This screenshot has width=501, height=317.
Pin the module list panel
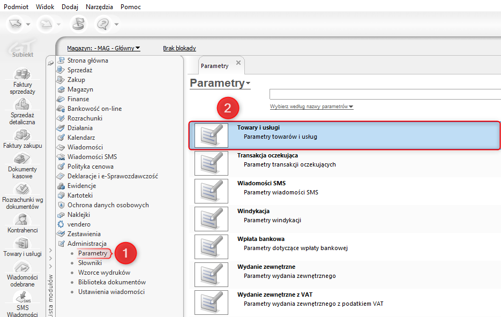pyautogui.click(x=50, y=63)
